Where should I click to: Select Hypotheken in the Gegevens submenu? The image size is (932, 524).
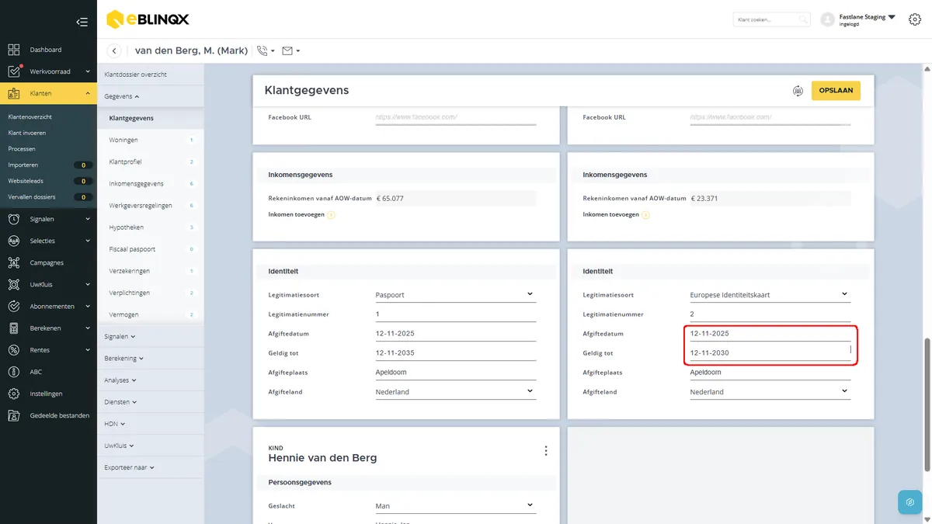[127, 227]
